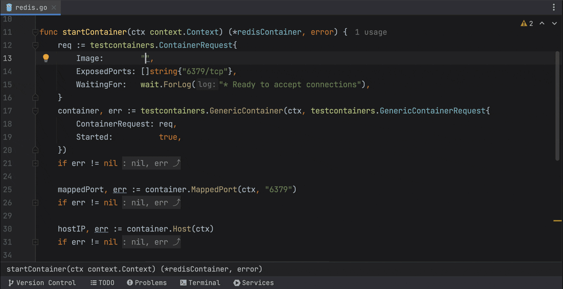
Task: Close the redis.go editor tab
Action: (x=54, y=7)
